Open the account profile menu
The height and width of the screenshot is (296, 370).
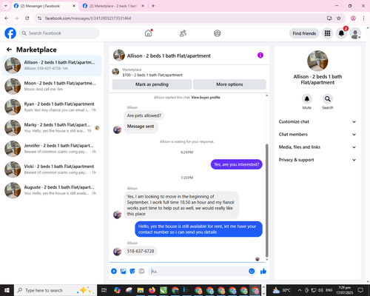click(x=355, y=33)
